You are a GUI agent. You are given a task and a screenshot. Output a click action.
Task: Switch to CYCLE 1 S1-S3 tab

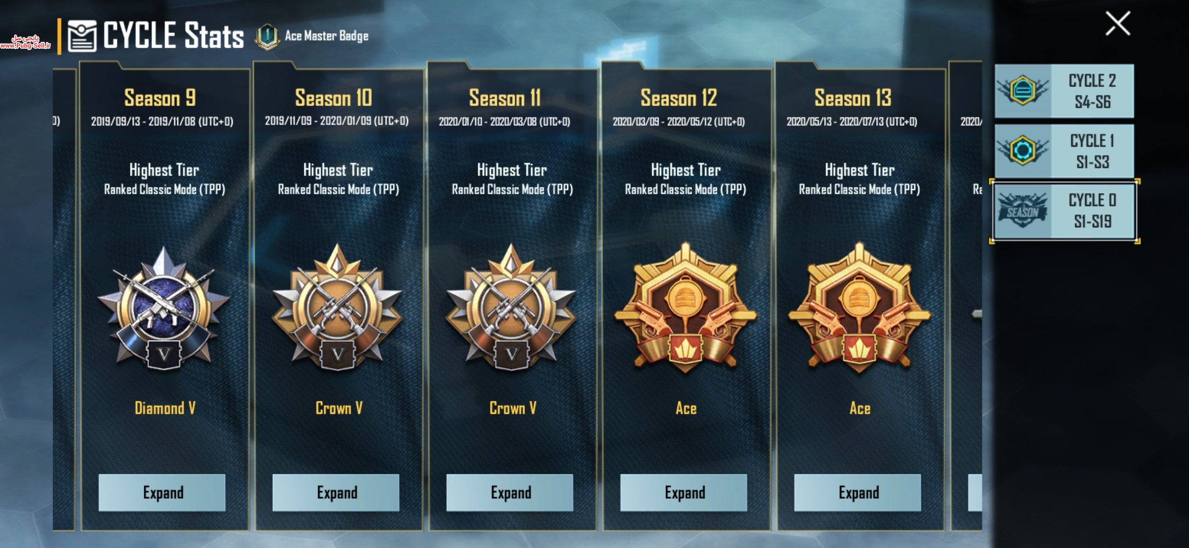click(1064, 151)
